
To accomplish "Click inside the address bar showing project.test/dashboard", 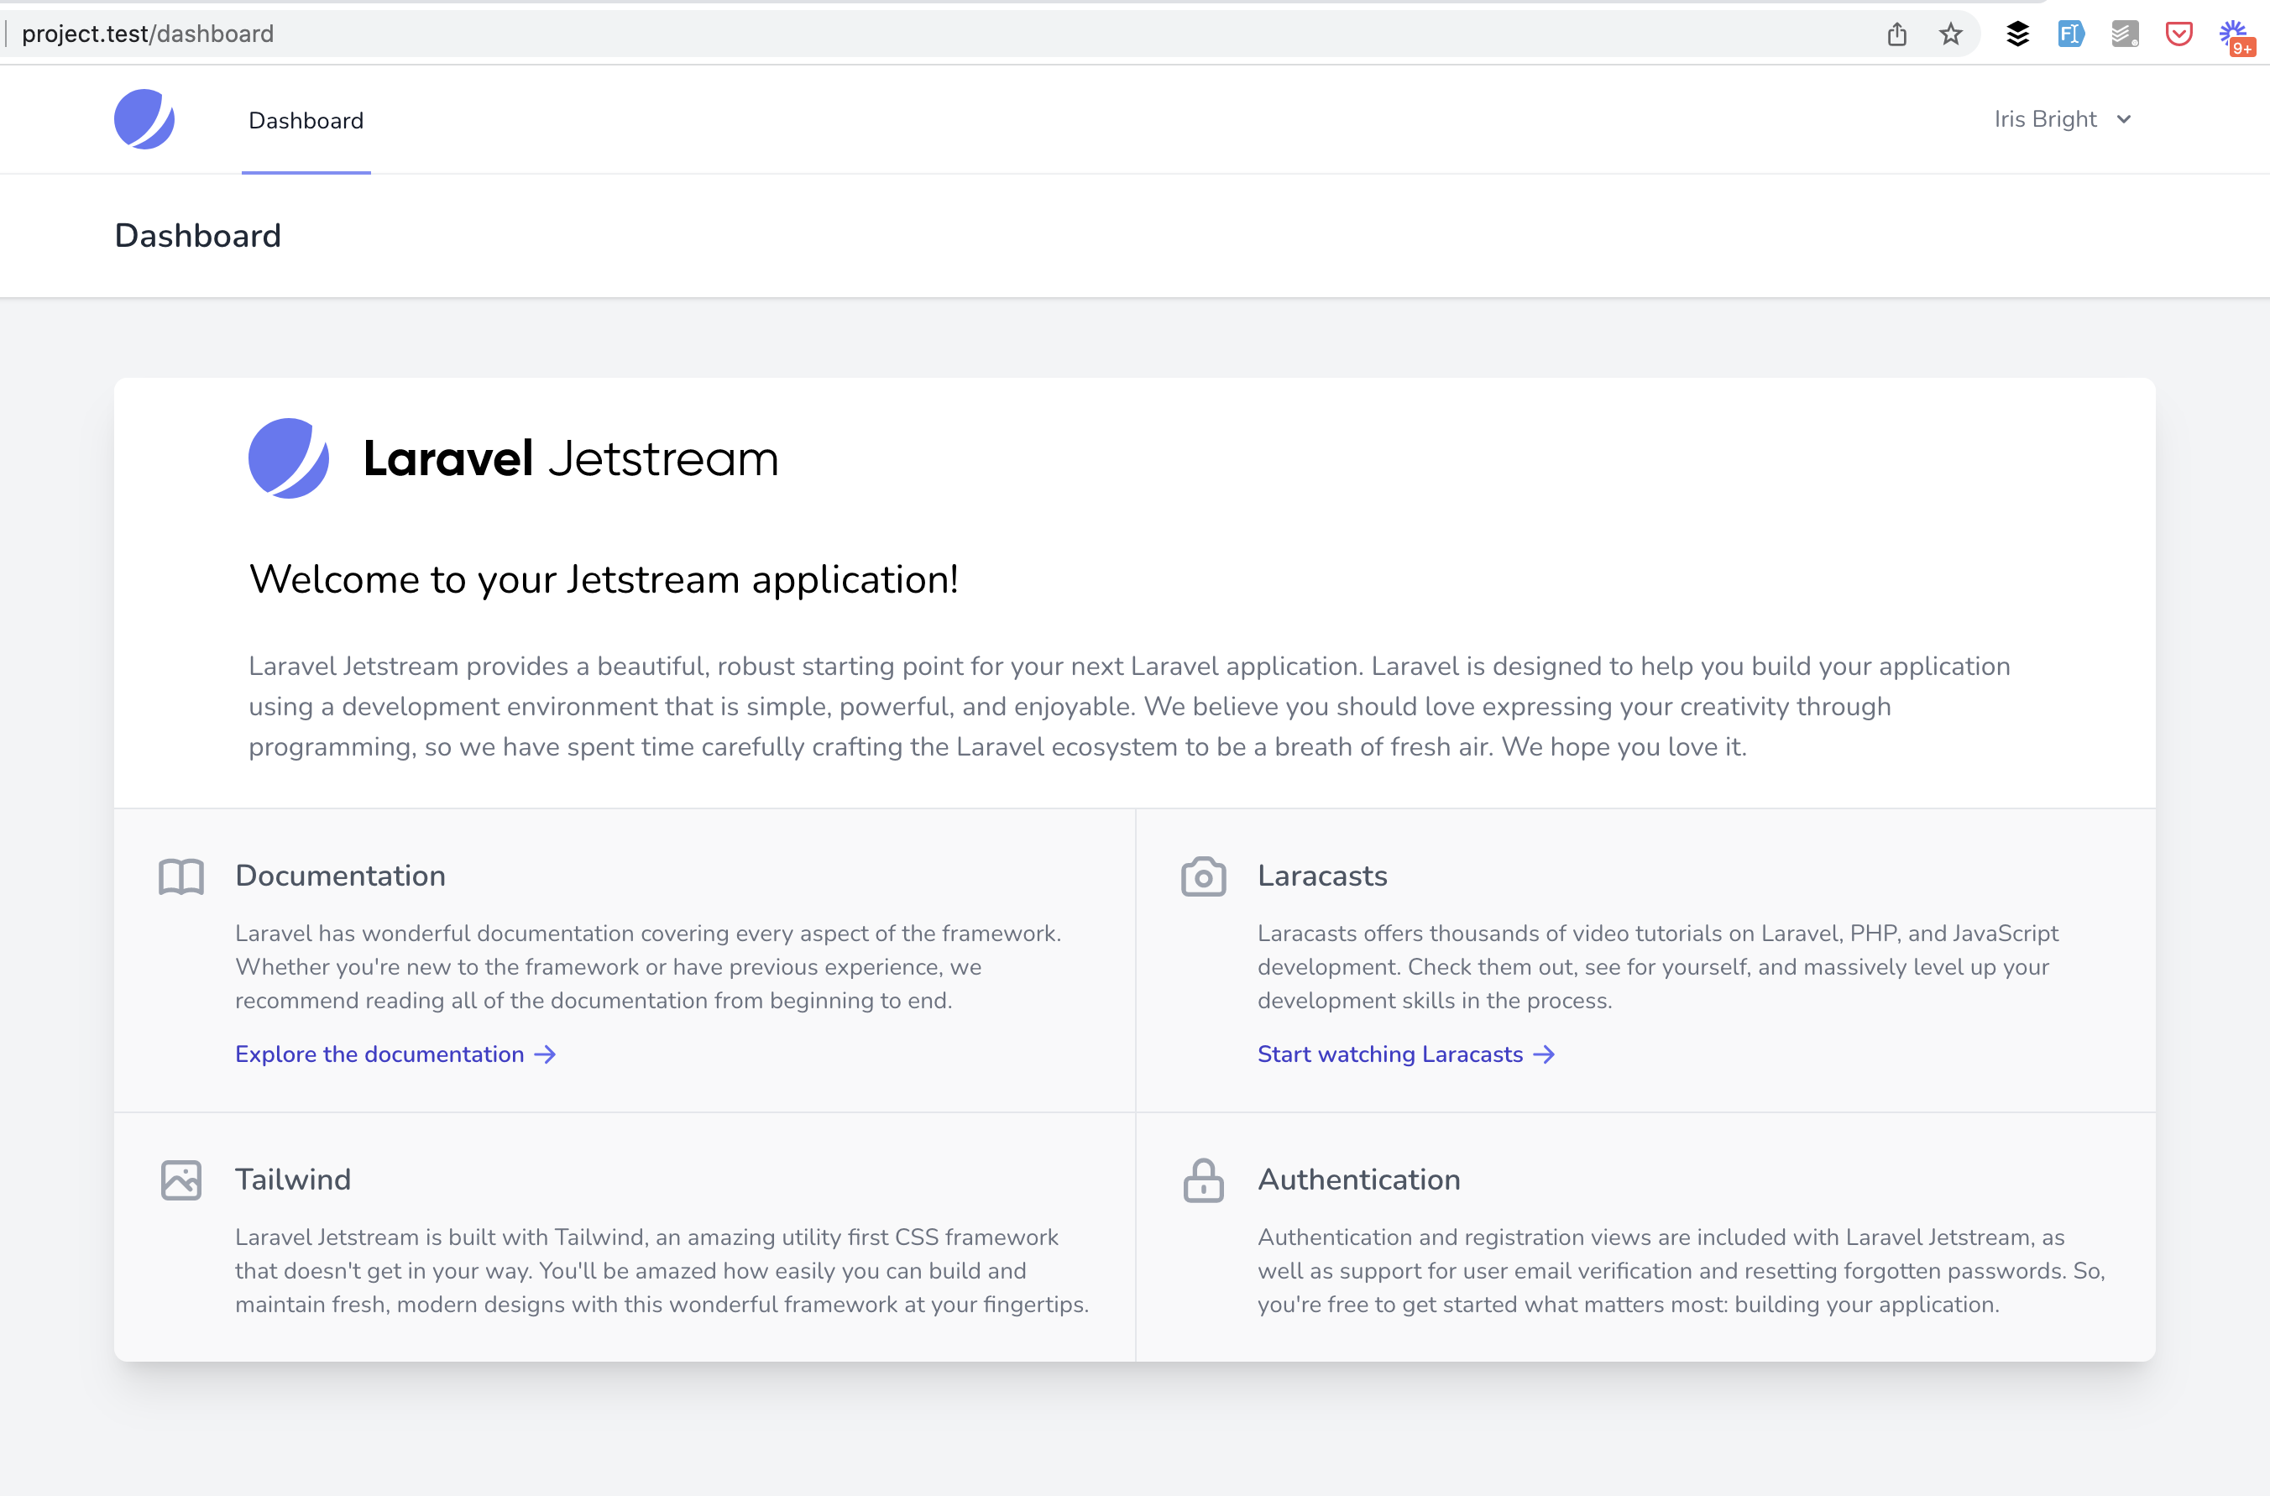I will [x=147, y=33].
